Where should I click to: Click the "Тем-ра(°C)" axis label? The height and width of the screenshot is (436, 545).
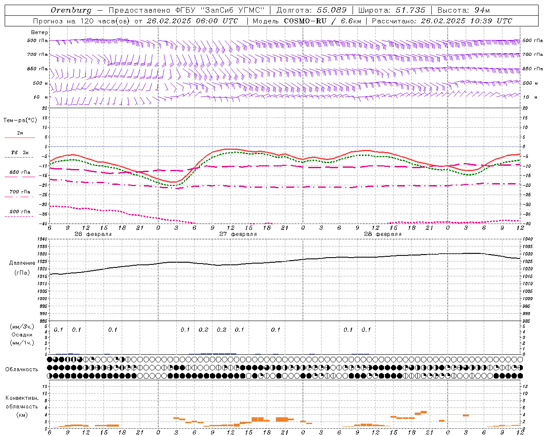pos(20,120)
